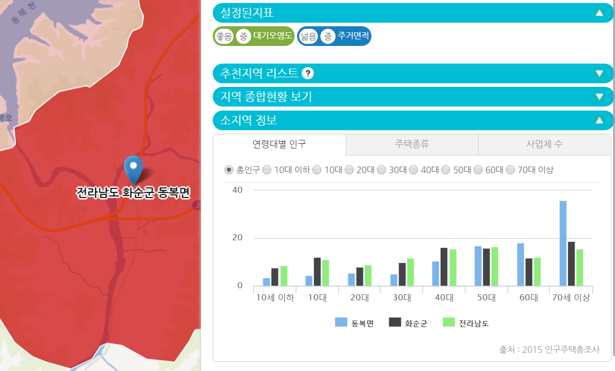This screenshot has height=371, width=615.
Task: Click the 대기오염도 indicator label
Action: pyautogui.click(x=272, y=36)
